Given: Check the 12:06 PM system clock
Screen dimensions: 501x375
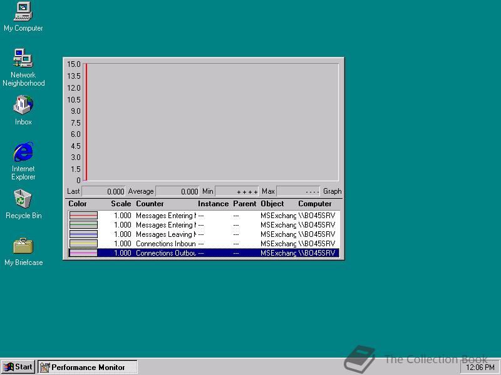Looking at the screenshot, I should tap(480, 367).
